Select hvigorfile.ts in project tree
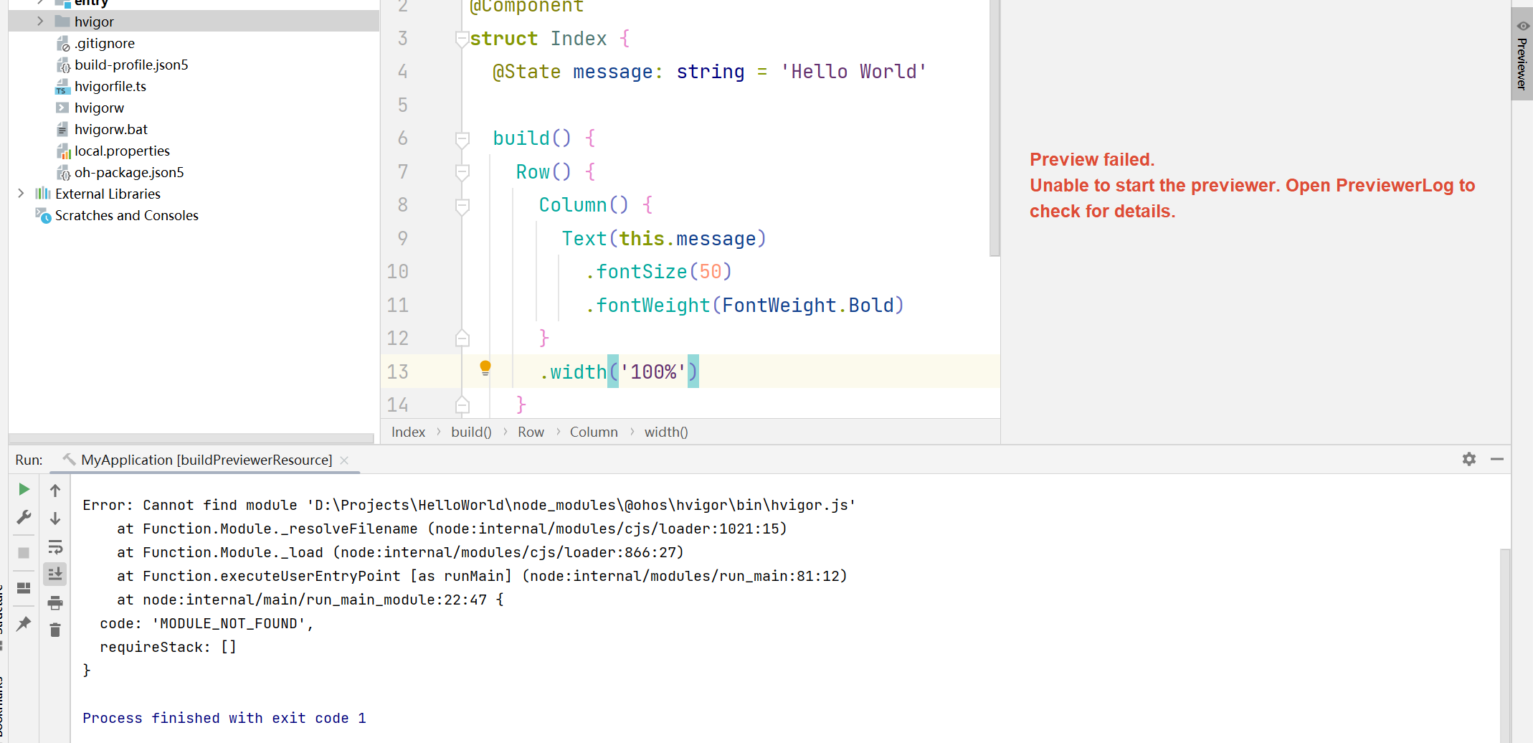 110,86
